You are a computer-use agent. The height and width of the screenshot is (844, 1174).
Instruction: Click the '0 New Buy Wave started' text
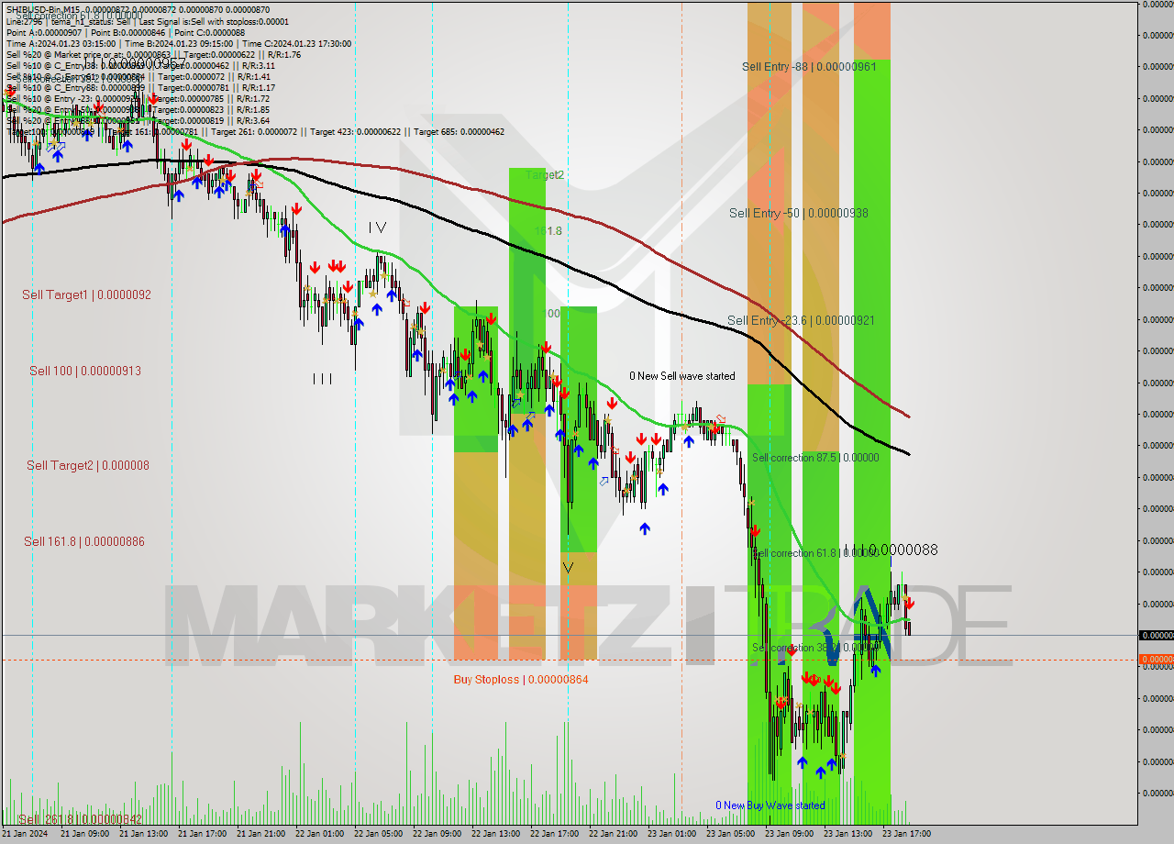coord(770,805)
